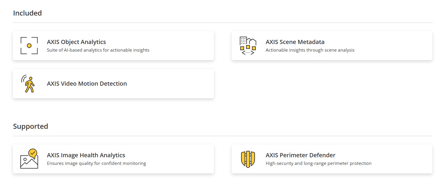
Task: Click the Included section heading
Action: point(27,13)
